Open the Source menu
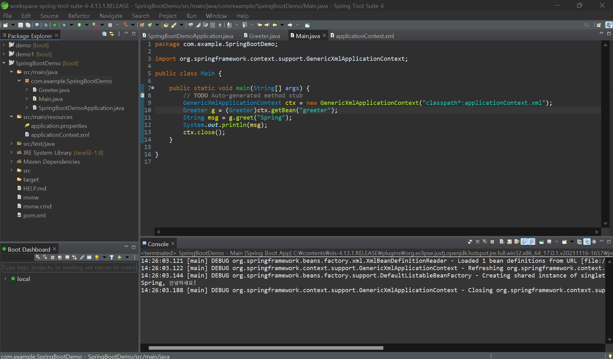This screenshot has height=359, width=613. (x=49, y=16)
